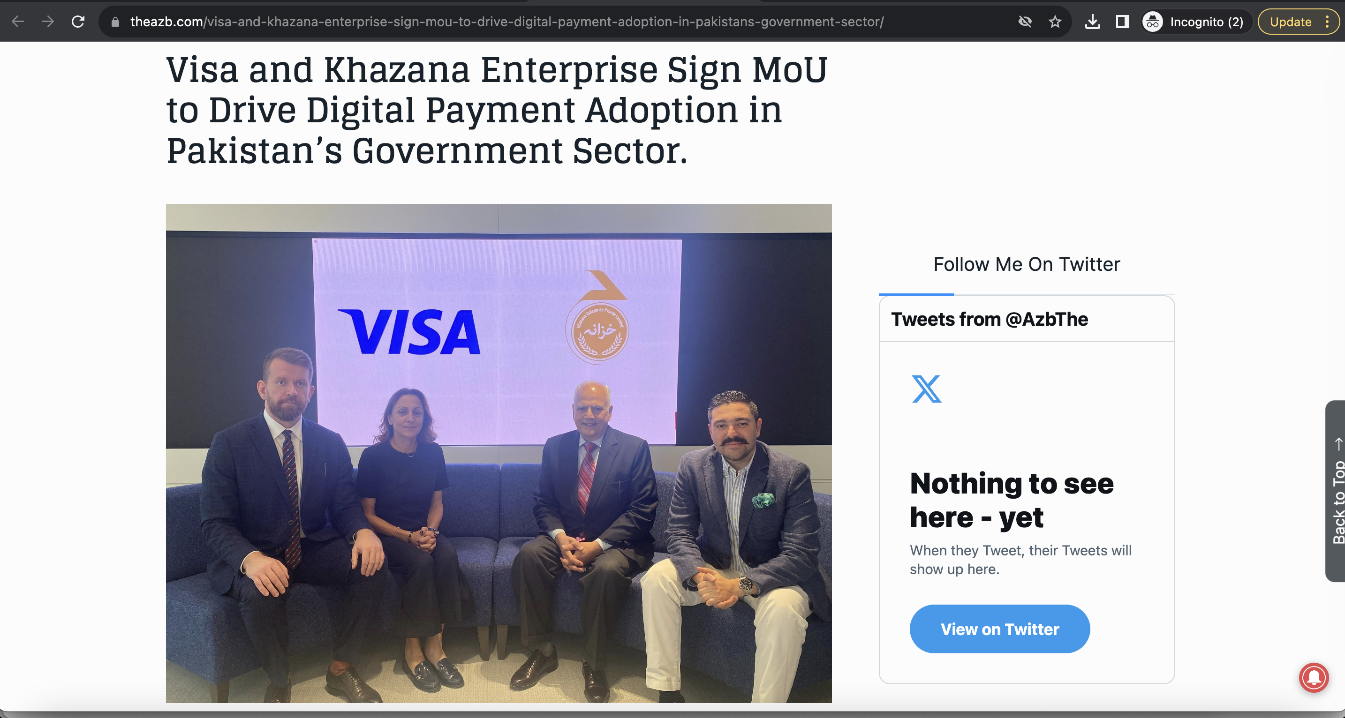This screenshot has width=1345, height=718.
Task: Open Chrome's three-dot menu
Action: (1327, 22)
